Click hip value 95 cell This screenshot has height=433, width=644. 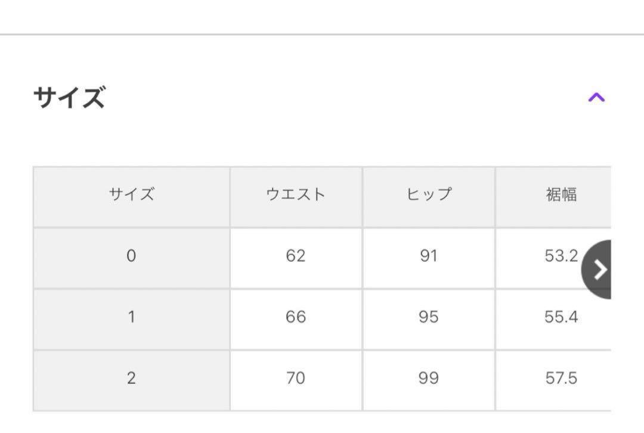pos(429,317)
